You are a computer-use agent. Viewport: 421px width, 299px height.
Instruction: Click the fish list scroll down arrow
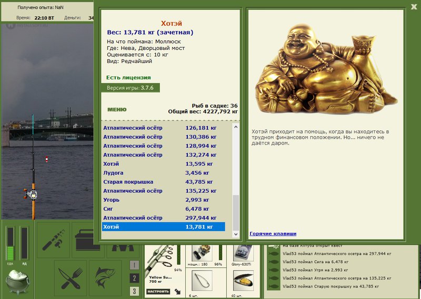[236, 234]
